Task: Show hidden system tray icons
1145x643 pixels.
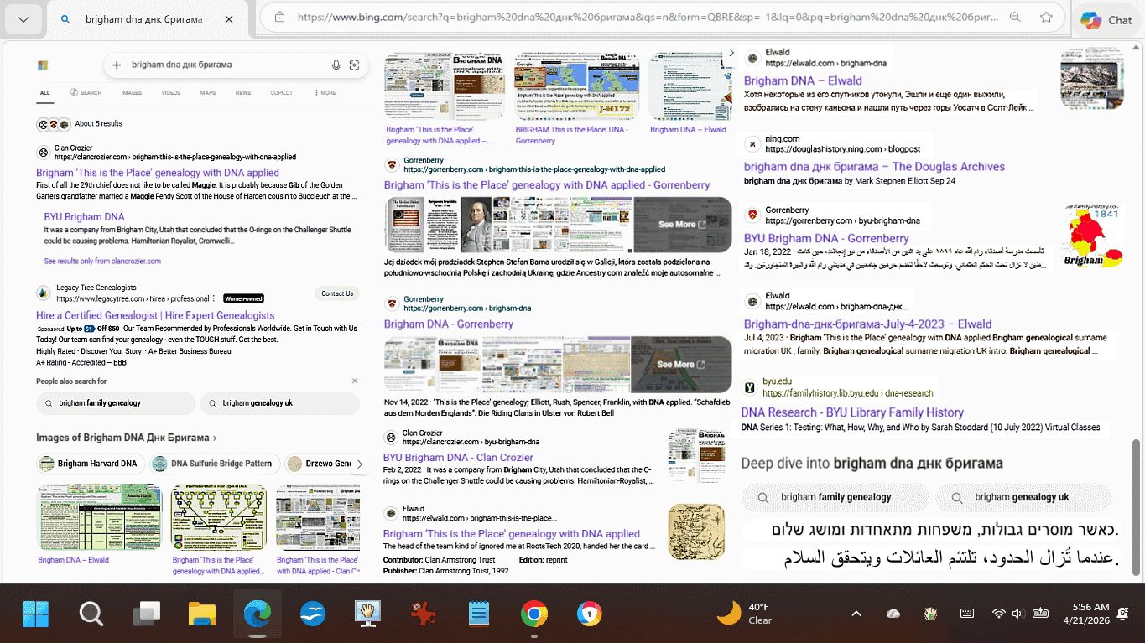Action: [856, 614]
